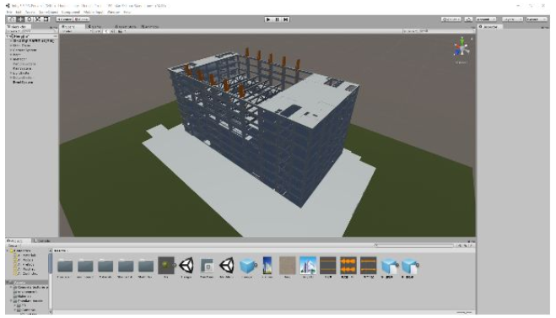This screenshot has width=556, height=318.
Task: Open the Cloud services icon button
Action: point(468,19)
